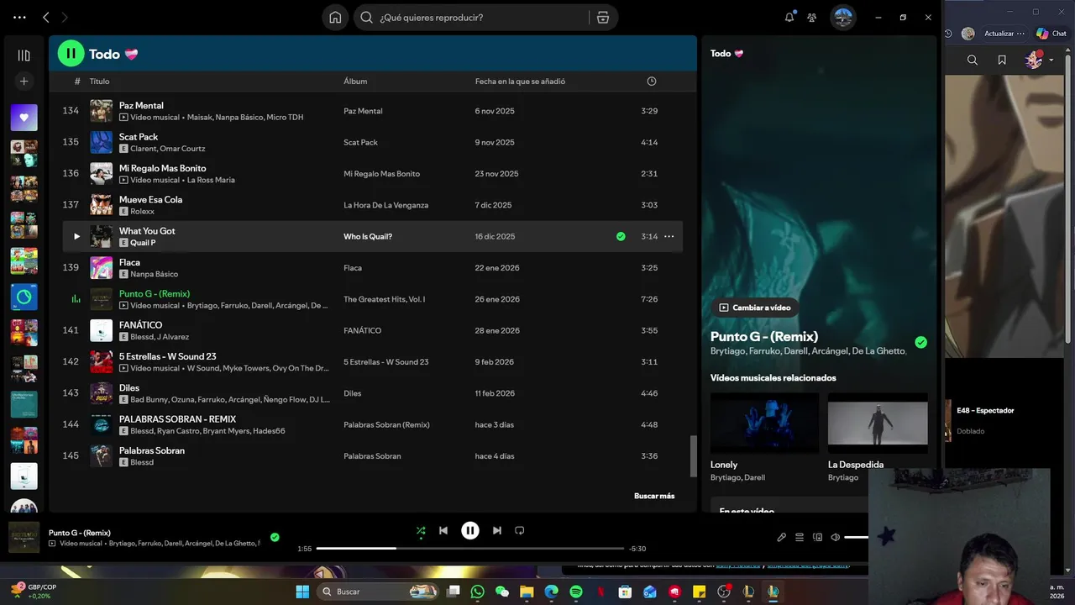Screen dimensions: 1075x605
Task: Sort by Título column header
Action: click(99, 82)
